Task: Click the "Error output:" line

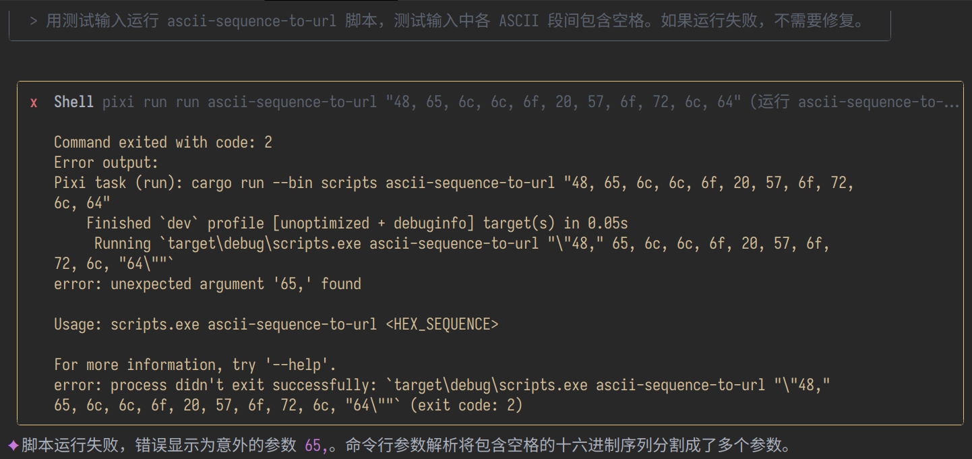Action: pyautogui.click(x=106, y=162)
